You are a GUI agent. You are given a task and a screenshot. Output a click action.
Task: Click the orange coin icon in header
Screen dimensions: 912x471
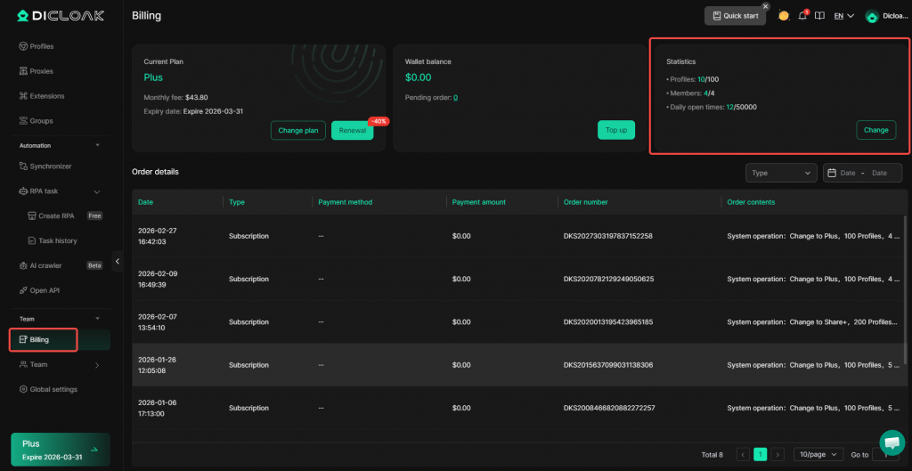tap(783, 16)
